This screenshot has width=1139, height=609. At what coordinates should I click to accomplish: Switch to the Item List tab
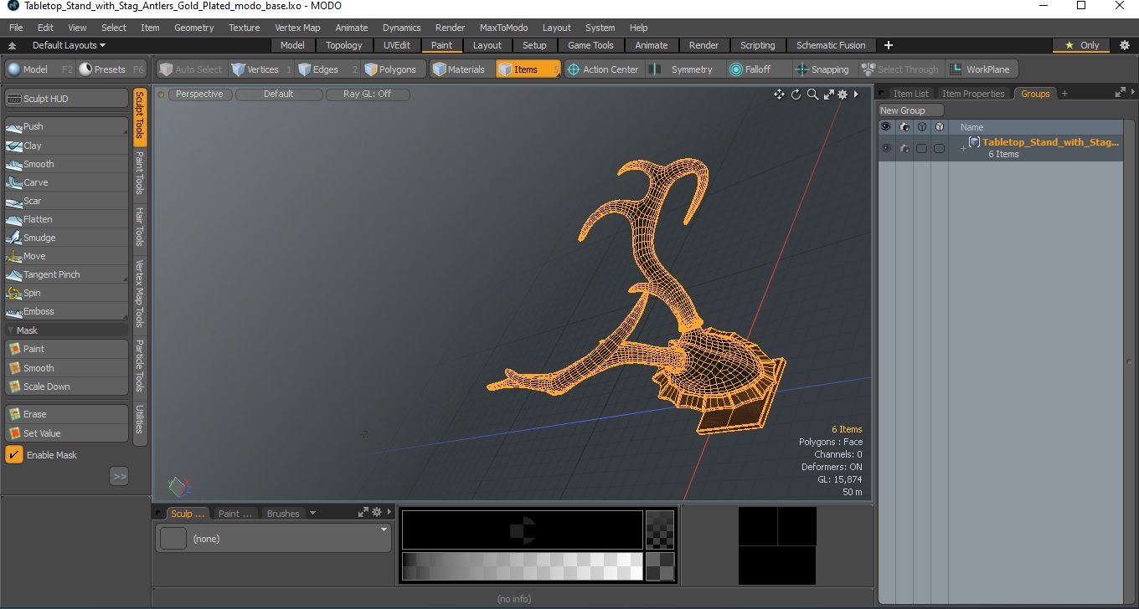pyautogui.click(x=910, y=94)
